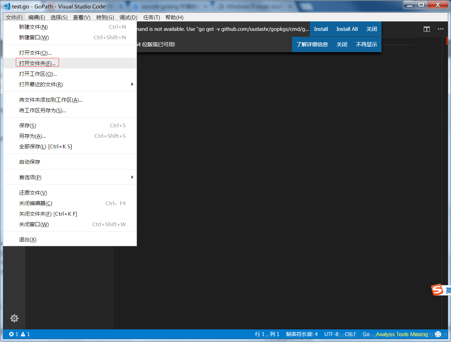Click the Install All button

click(347, 29)
